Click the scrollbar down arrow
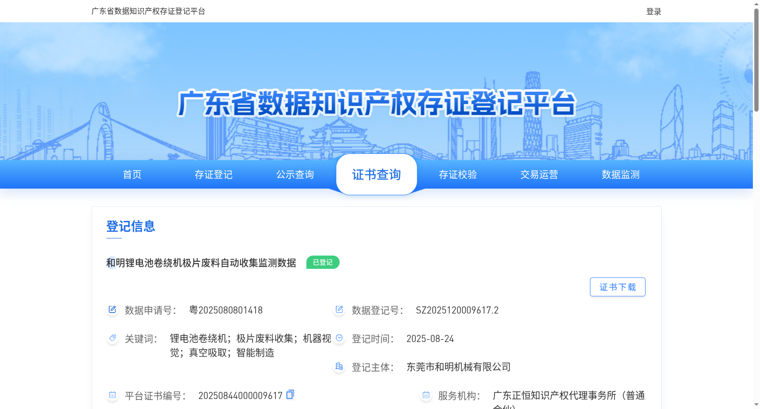This screenshot has width=760, height=409. (756, 405)
